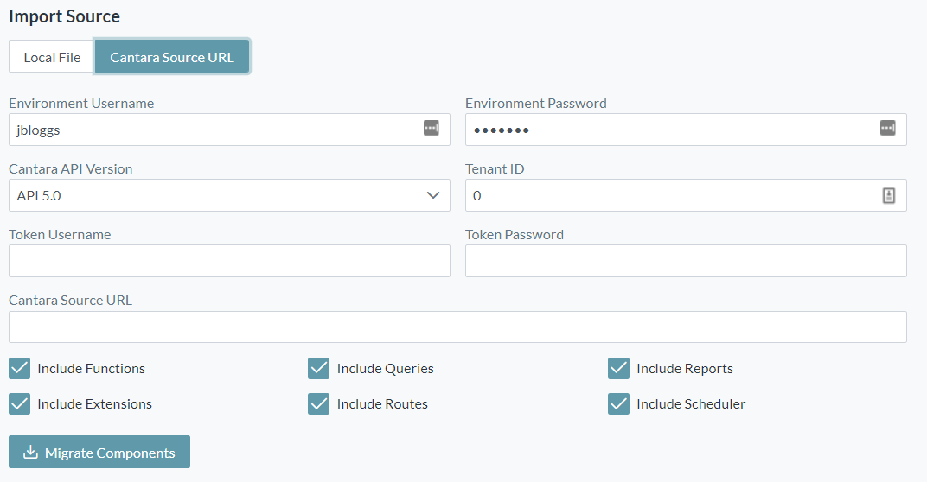Uncheck the Include Functions checkbox

click(x=20, y=369)
